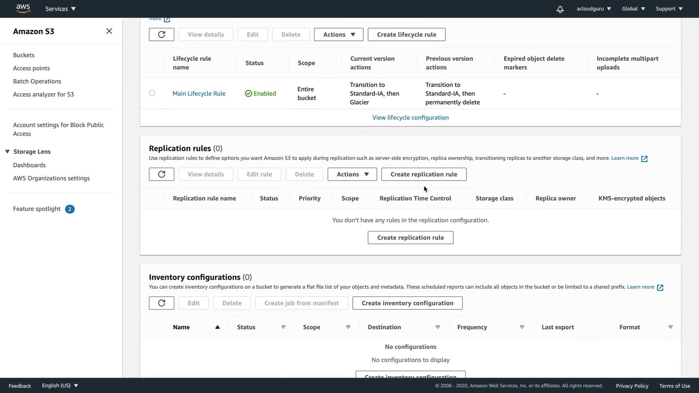Click the AWS logo home icon
The height and width of the screenshot is (393, 699).
click(x=23, y=8)
